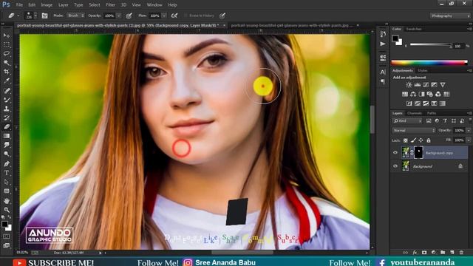The width and height of the screenshot is (473, 266).
Task: Select the Crop tool
Action: pos(7,72)
